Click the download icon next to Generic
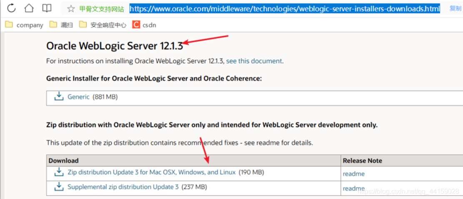The image size is (463, 199). [x=59, y=96]
